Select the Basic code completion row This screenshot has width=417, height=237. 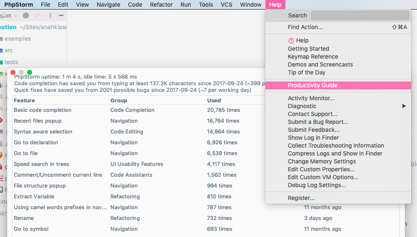coord(139,110)
